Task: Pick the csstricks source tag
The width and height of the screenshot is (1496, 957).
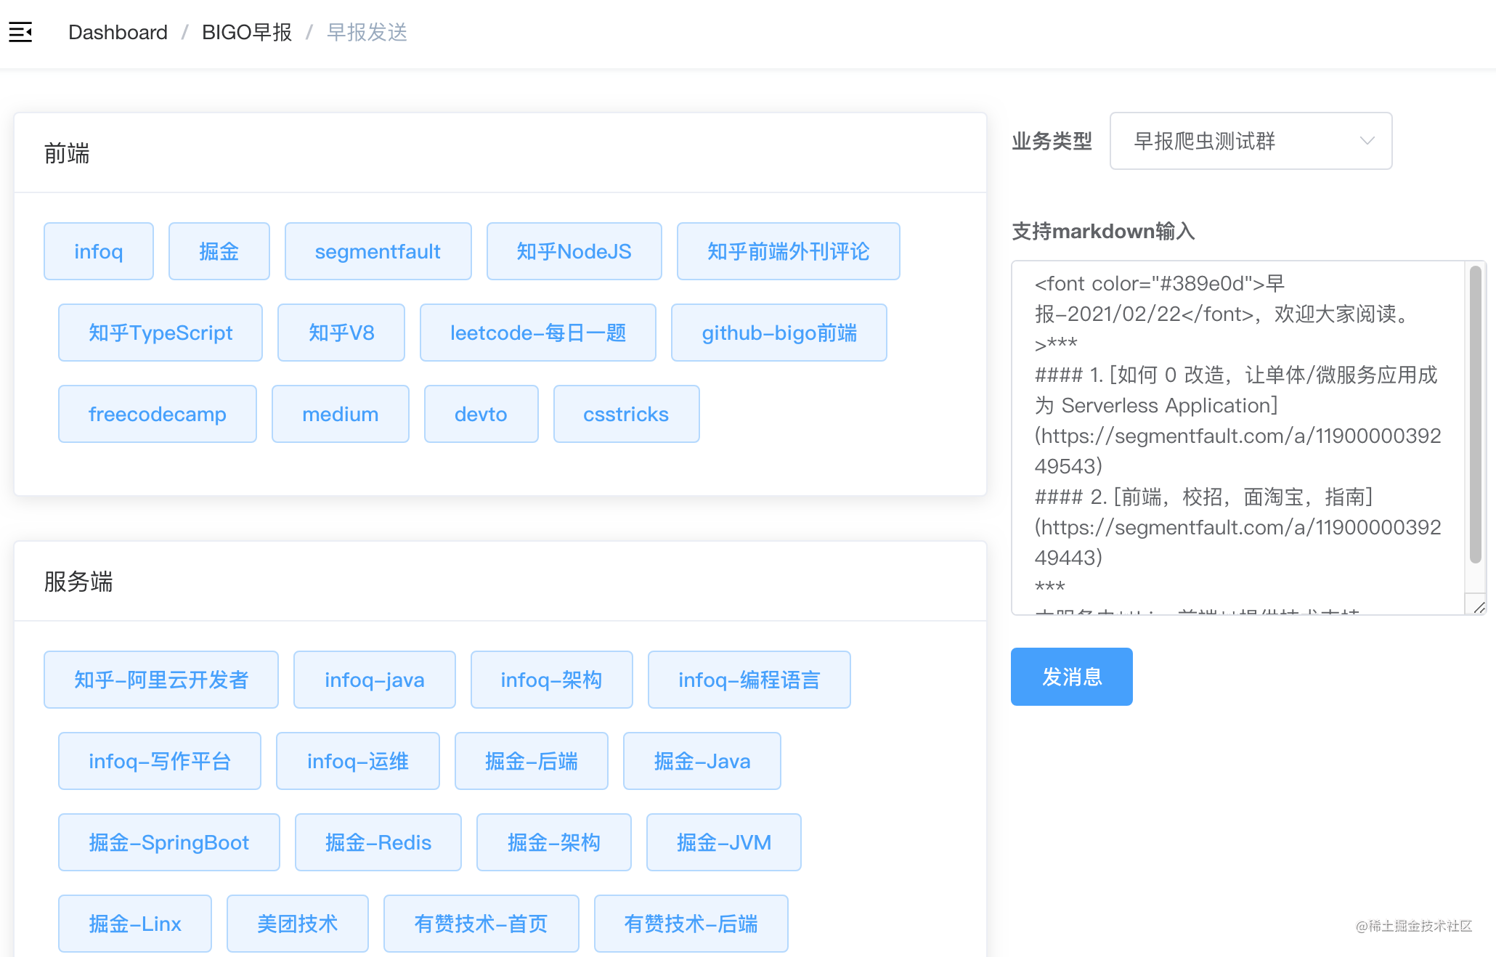Action: click(626, 414)
